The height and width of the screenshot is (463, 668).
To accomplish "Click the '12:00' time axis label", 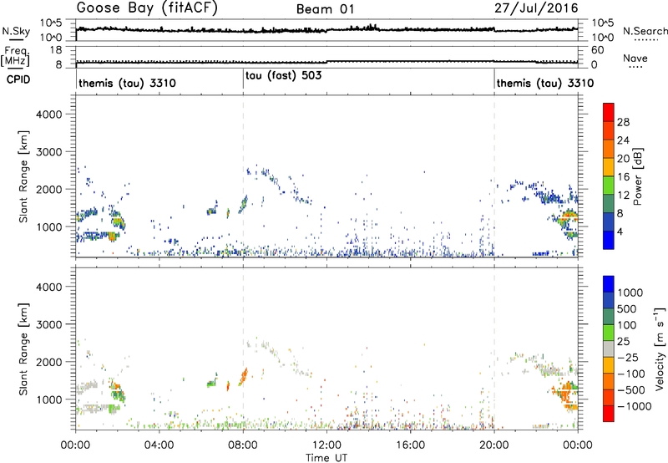I will (326, 445).
